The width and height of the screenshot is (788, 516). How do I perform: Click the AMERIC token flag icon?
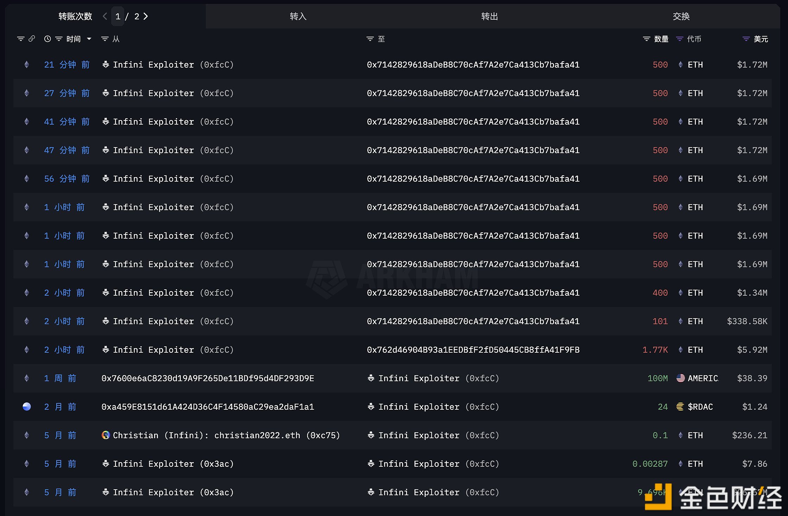(680, 378)
